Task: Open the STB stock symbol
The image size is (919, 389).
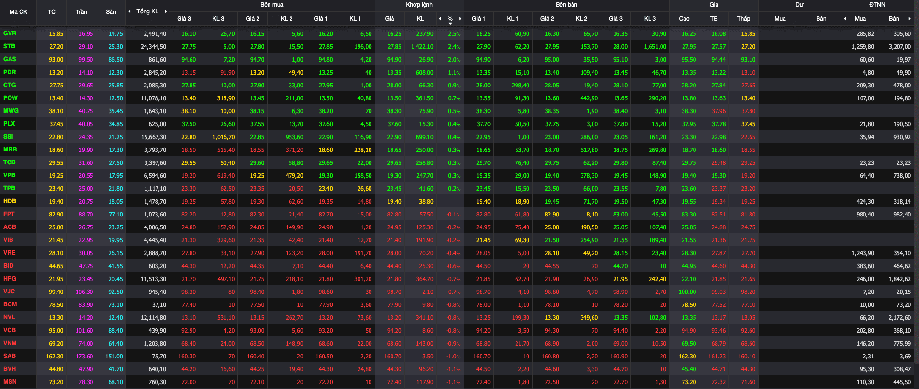Action: point(9,46)
